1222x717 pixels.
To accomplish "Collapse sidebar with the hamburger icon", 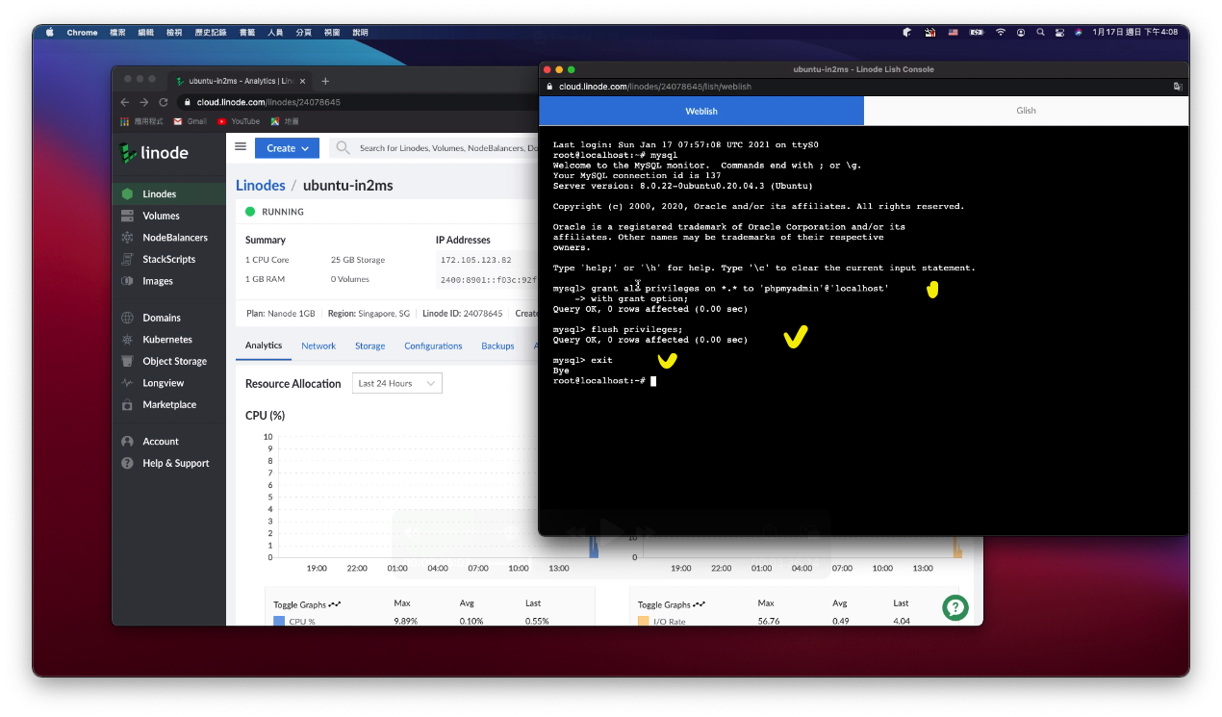I will pos(241,147).
